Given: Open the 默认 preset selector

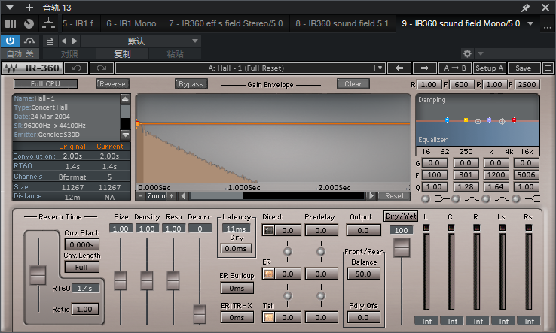Looking at the screenshot, I should [136, 41].
